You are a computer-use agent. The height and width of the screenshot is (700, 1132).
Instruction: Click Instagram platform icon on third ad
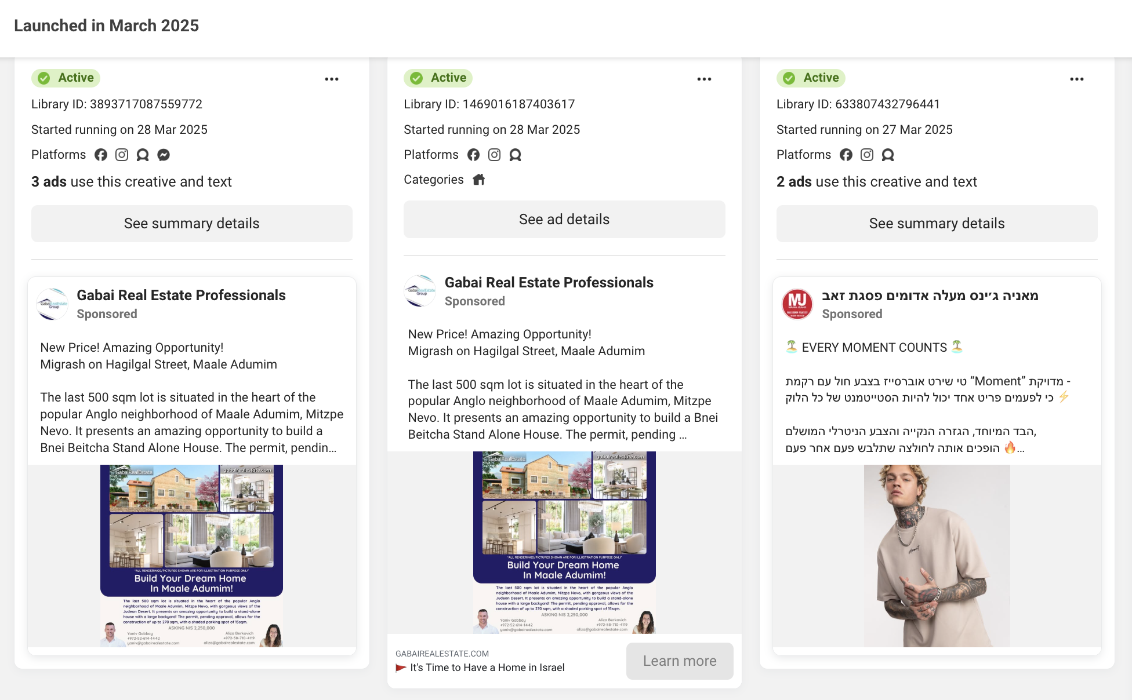click(867, 155)
